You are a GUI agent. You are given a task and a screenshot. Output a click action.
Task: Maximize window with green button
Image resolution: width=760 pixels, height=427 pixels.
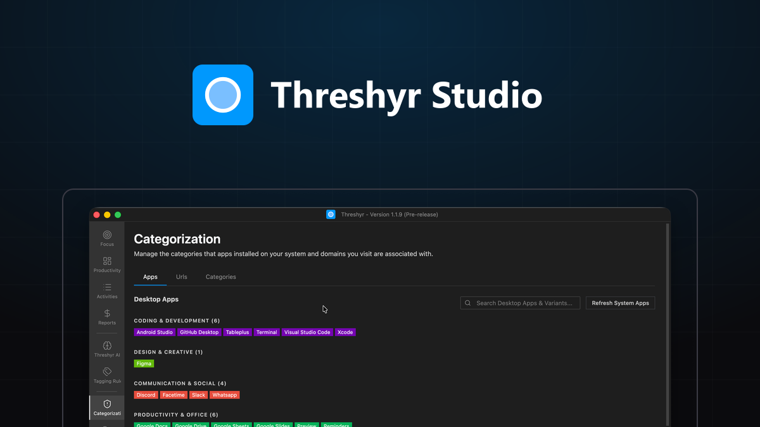coord(118,215)
